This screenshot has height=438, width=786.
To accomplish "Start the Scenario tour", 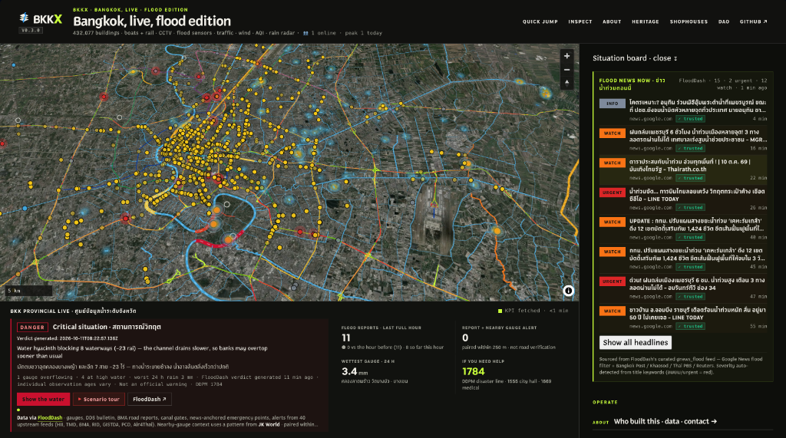I will tap(99, 400).
